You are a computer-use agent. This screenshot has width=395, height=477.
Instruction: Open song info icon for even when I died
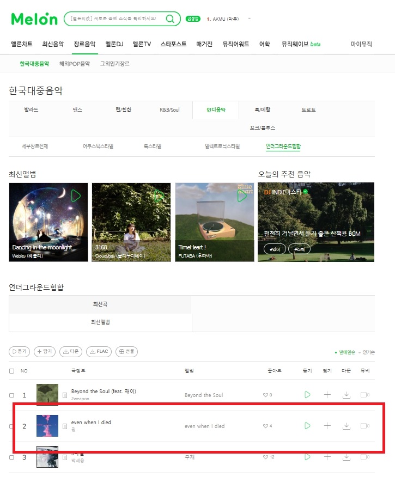tap(65, 426)
